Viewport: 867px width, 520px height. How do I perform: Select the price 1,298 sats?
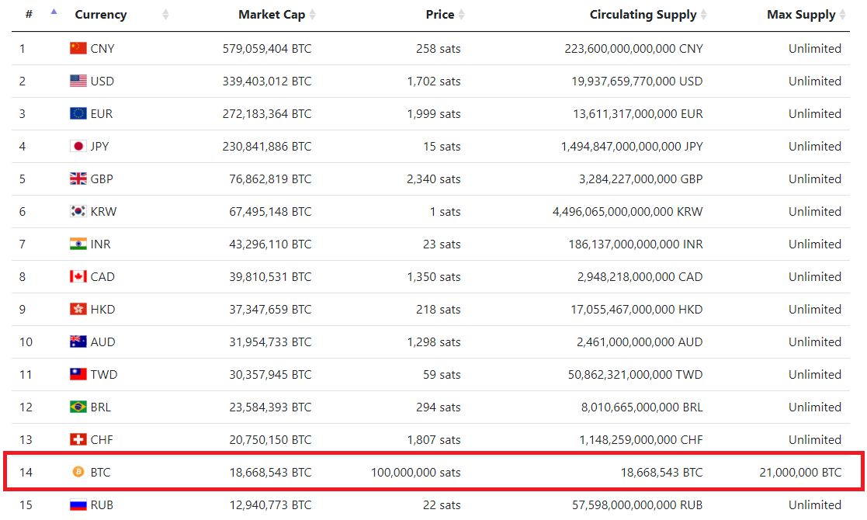(434, 342)
